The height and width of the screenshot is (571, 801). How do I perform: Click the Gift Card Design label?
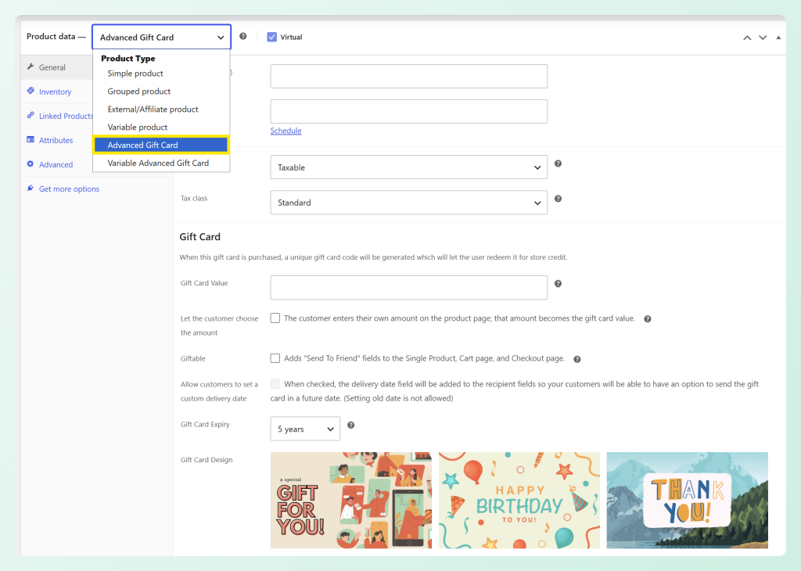coord(207,460)
